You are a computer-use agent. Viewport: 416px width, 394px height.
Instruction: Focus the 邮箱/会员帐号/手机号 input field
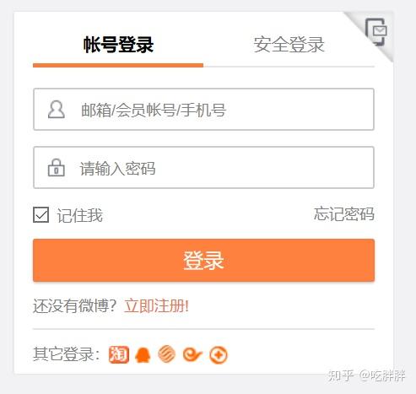pyautogui.click(x=203, y=110)
